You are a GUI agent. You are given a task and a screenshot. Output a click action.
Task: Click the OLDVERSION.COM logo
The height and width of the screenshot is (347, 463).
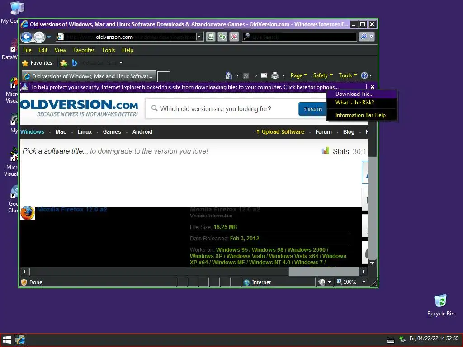pyautogui.click(x=79, y=108)
